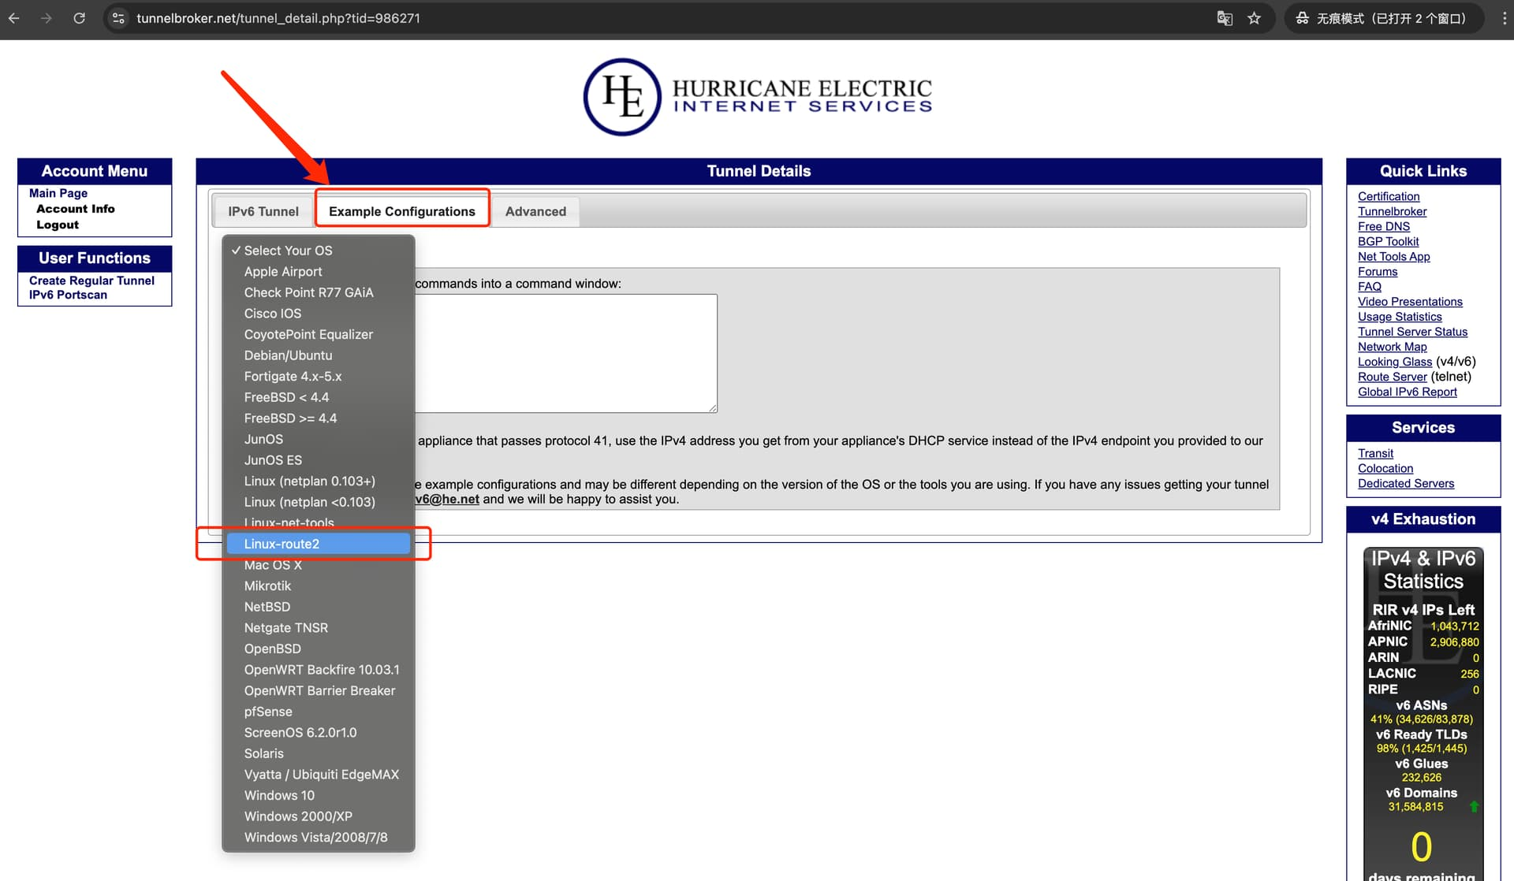Choose Mikrotik from the OS list
This screenshot has height=881, width=1514.
pos(267,585)
